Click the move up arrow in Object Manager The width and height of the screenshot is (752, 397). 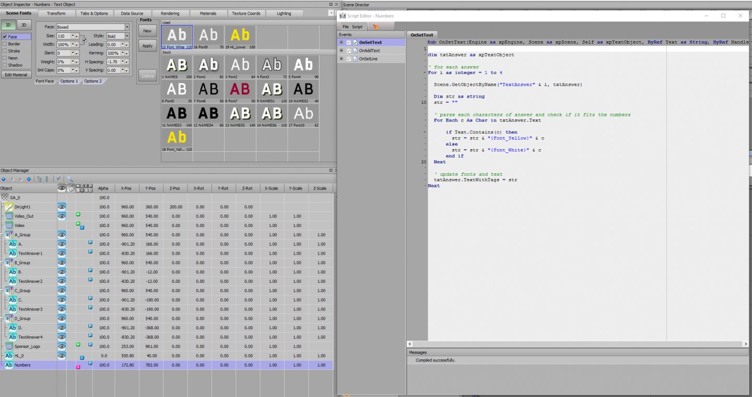pyautogui.click(x=4, y=179)
